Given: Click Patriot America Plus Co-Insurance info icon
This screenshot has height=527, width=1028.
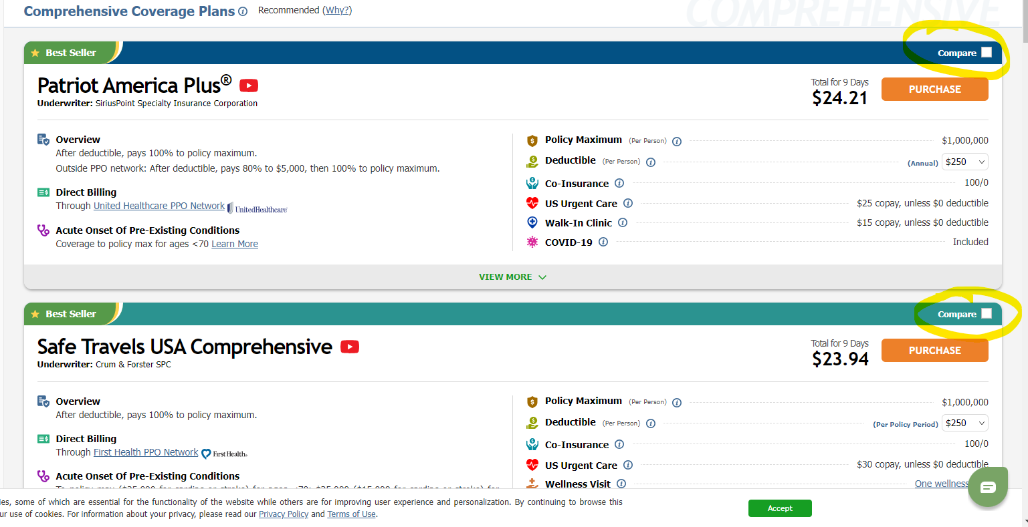Looking at the screenshot, I should 619,183.
